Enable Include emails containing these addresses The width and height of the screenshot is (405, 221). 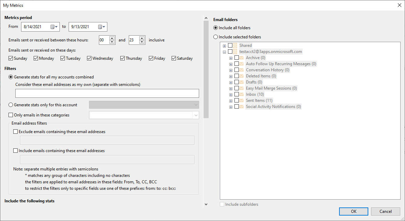[16, 150]
